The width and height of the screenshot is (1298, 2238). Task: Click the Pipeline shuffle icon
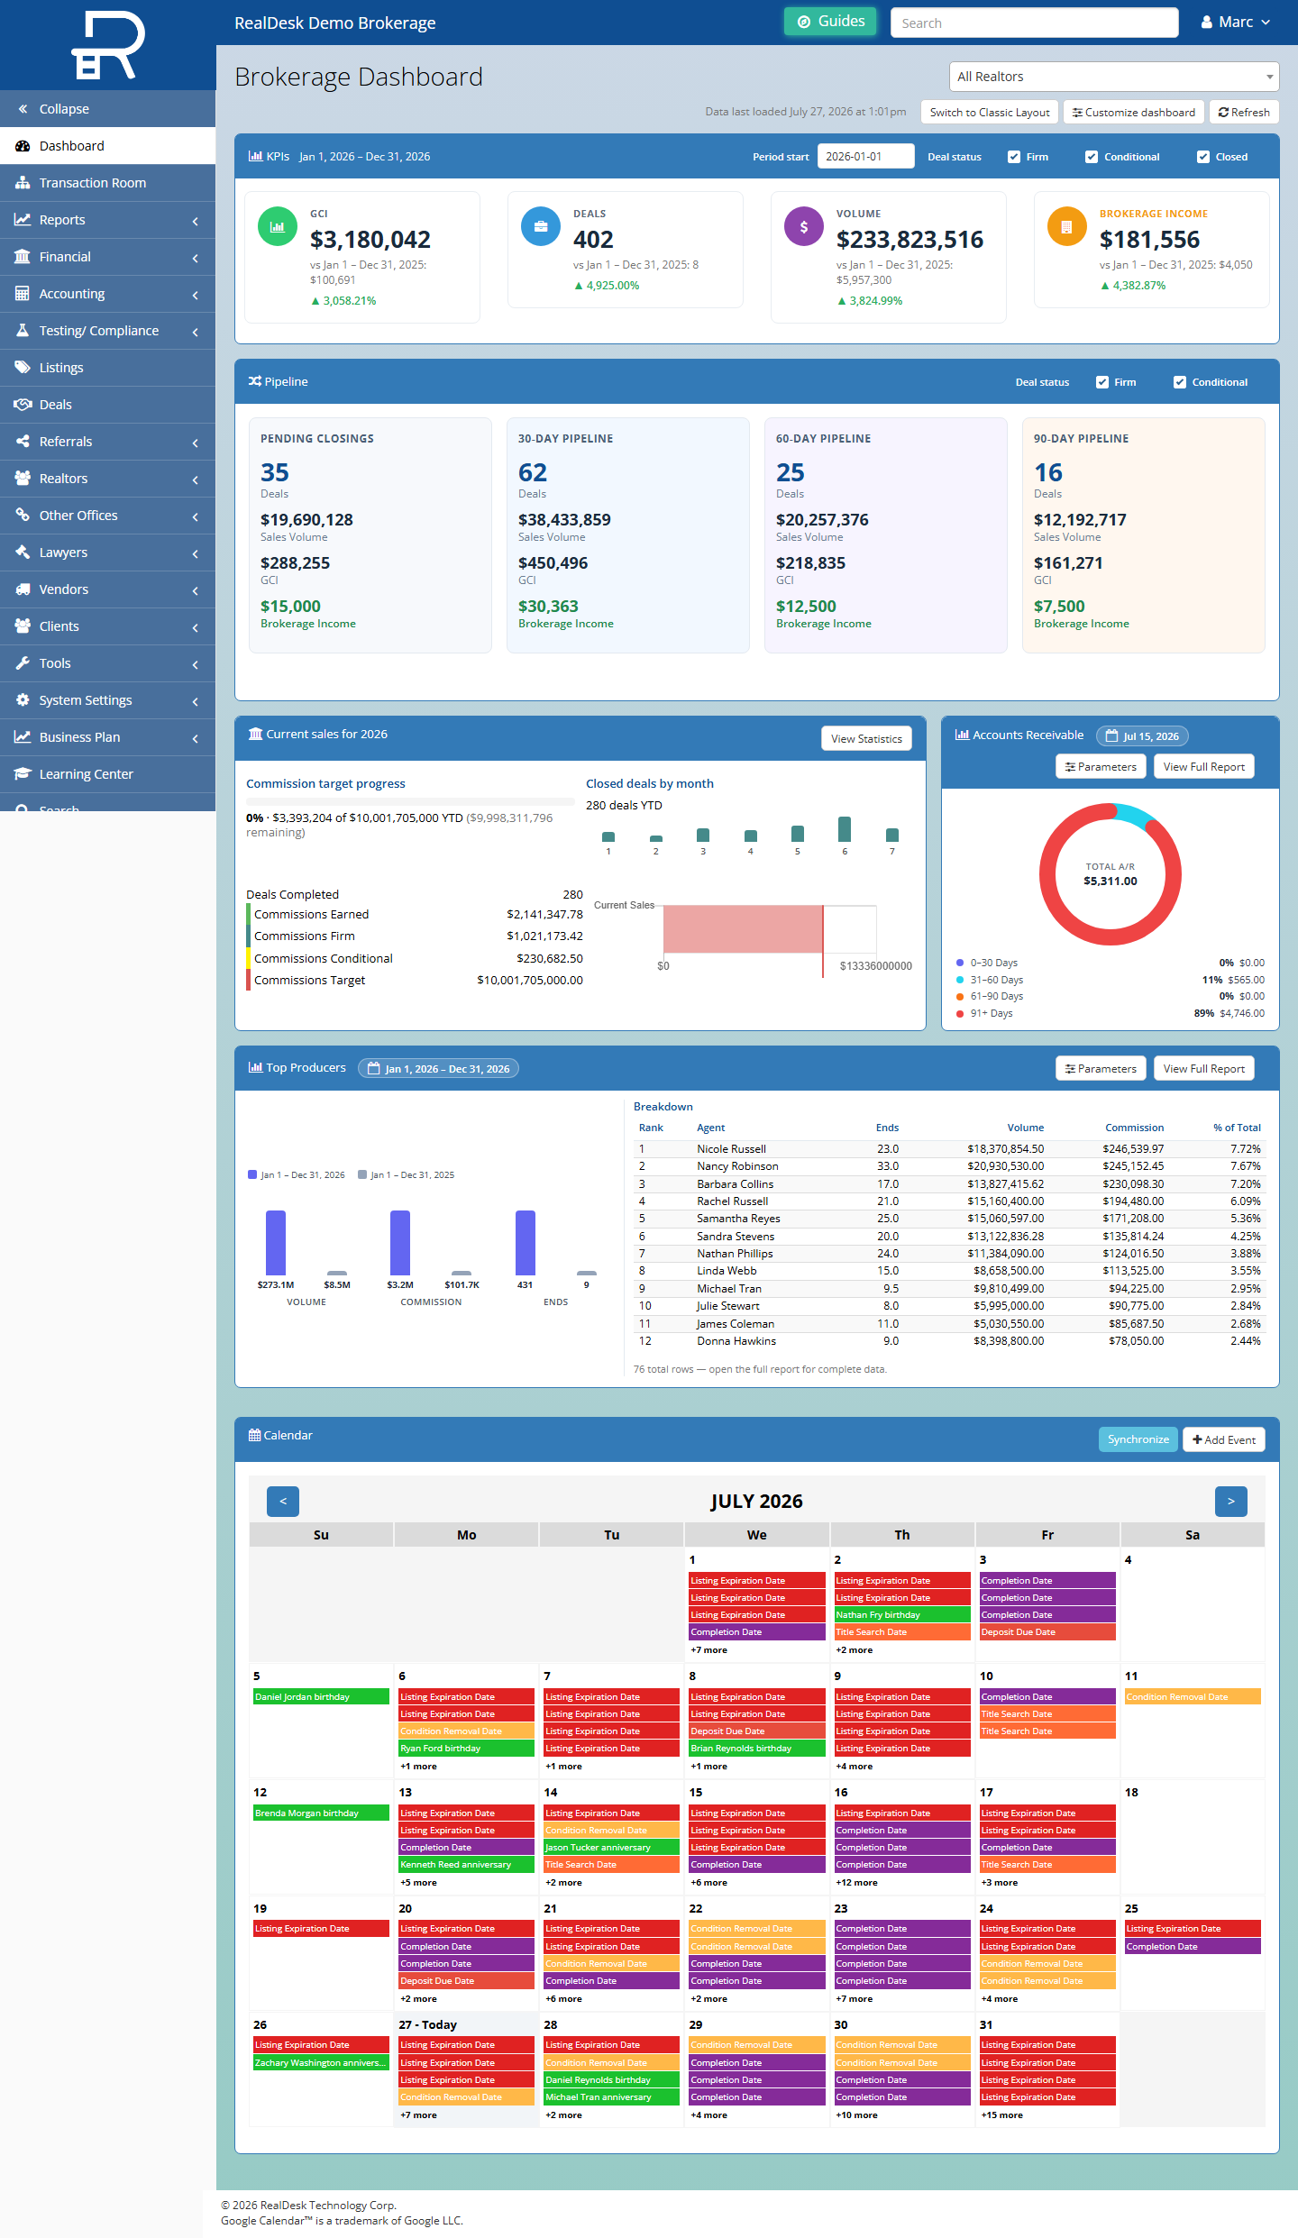255,381
